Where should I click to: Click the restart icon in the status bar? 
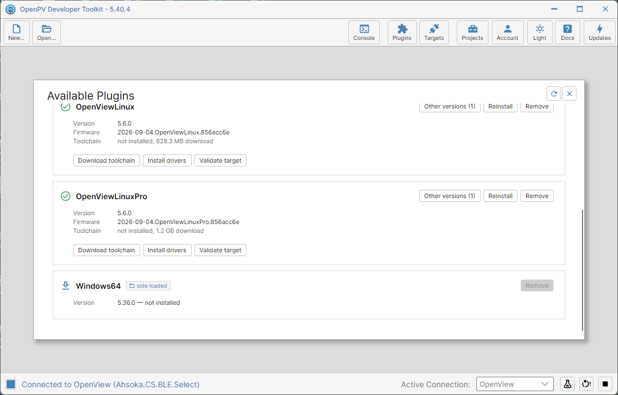click(586, 384)
